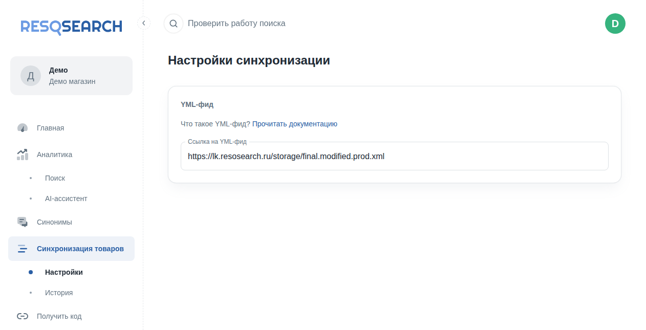The width and height of the screenshot is (646, 330).
Task: Open the Демо магазин account card
Action: 71,76
